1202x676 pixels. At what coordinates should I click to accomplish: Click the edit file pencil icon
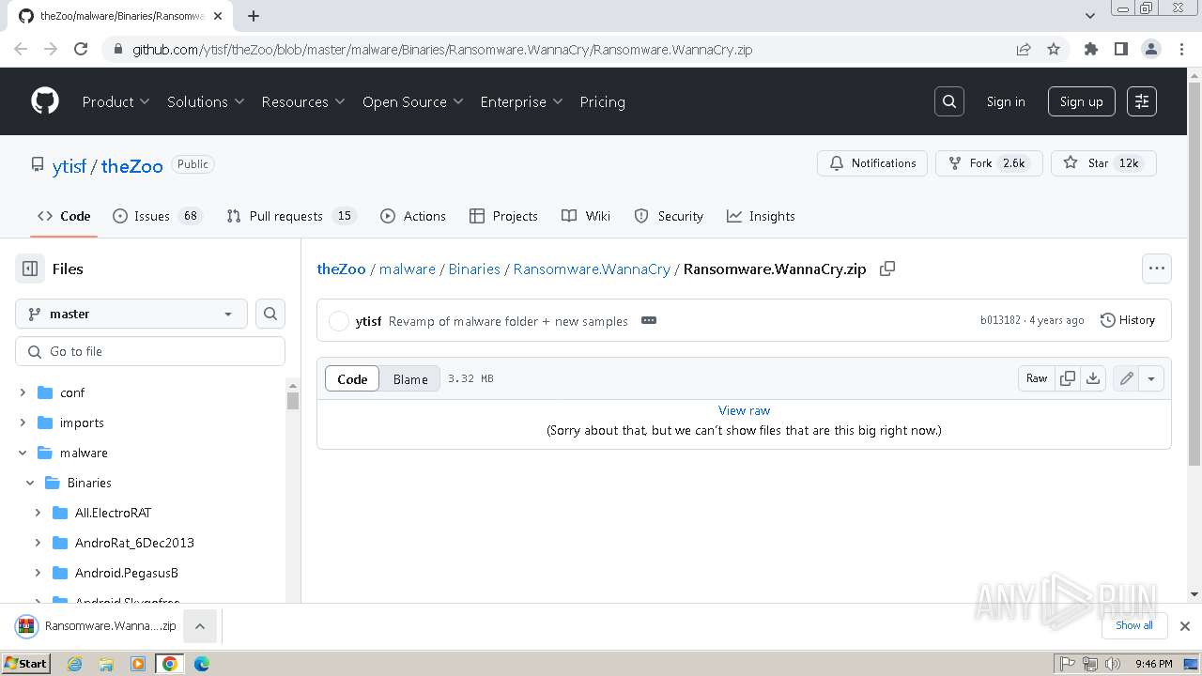tap(1126, 378)
